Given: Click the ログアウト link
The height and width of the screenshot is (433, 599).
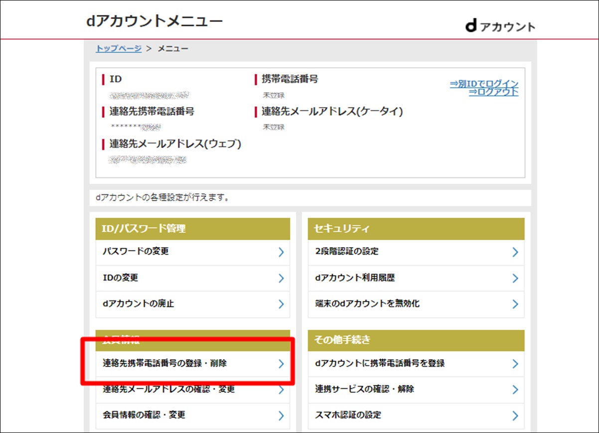Looking at the screenshot, I should coord(493,92).
